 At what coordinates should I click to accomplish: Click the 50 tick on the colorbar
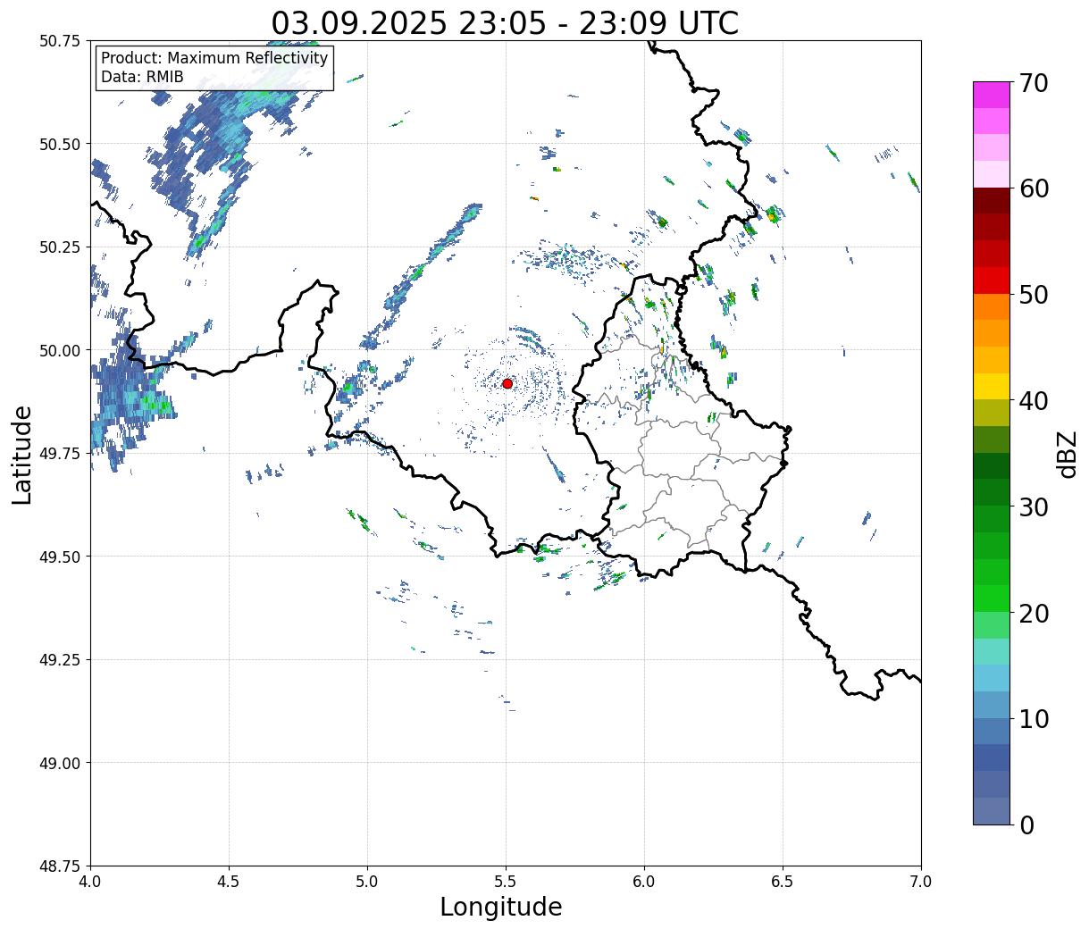[x=1033, y=295]
